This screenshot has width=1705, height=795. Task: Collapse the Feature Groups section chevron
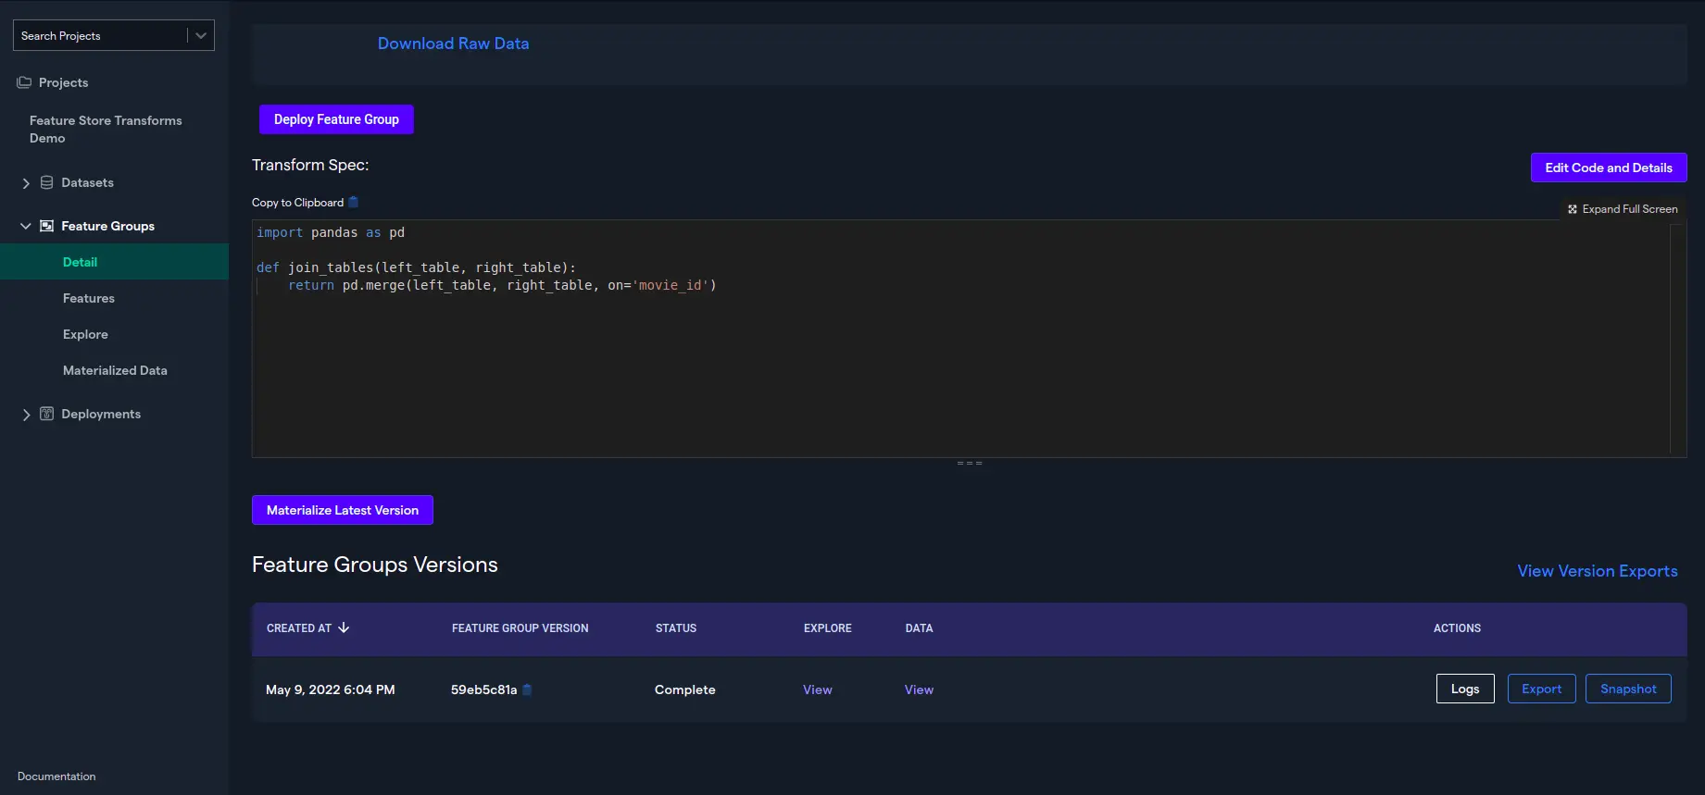click(x=26, y=226)
